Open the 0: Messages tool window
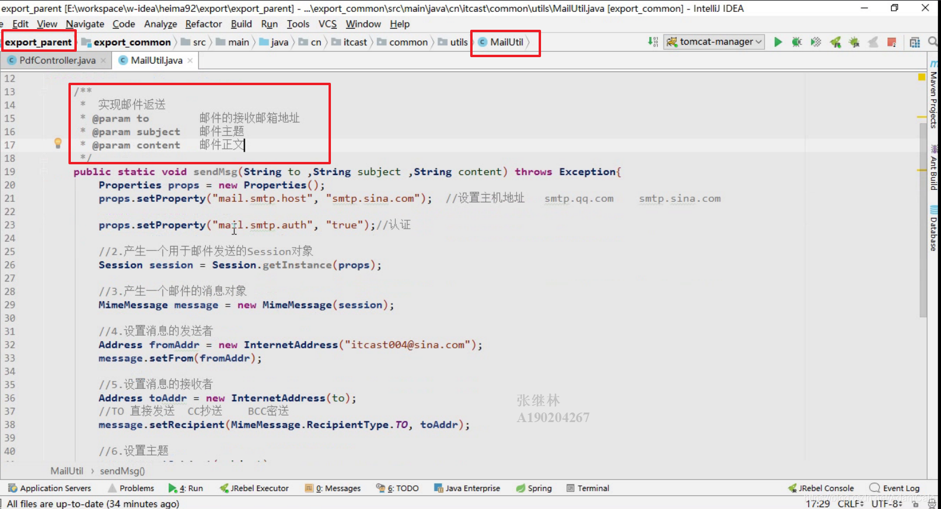The height and width of the screenshot is (509, 941). (333, 488)
